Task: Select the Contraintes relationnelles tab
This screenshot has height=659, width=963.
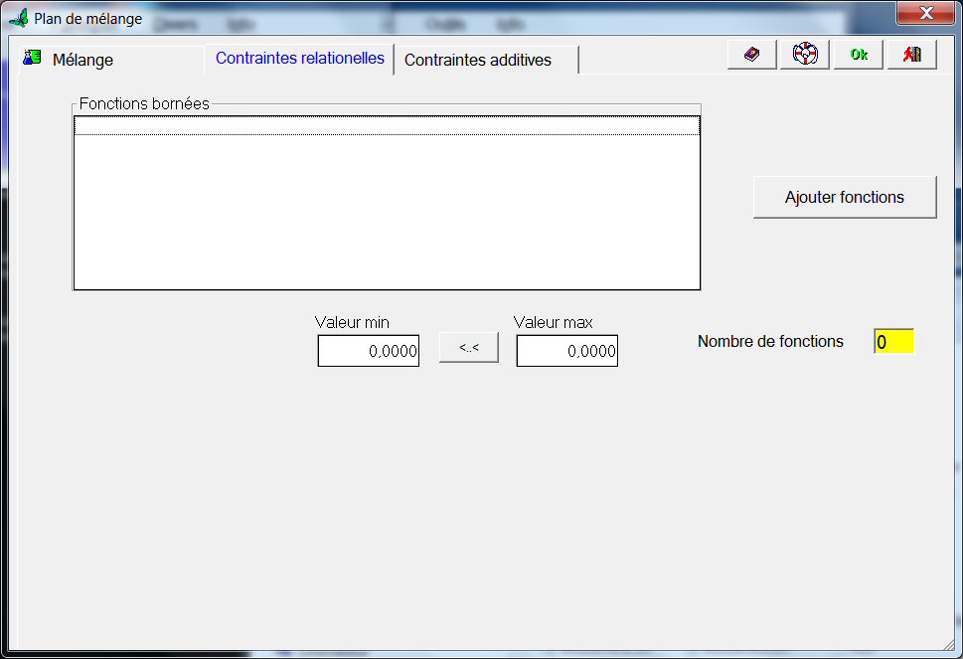Action: coord(299,59)
